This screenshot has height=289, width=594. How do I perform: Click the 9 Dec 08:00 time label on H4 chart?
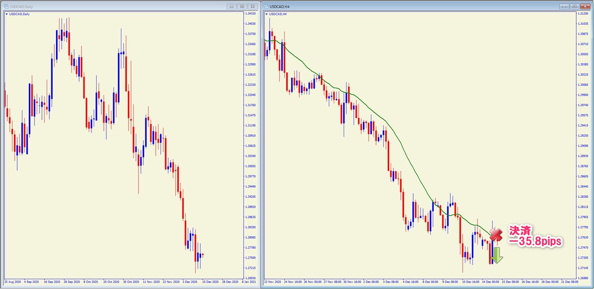click(450, 282)
